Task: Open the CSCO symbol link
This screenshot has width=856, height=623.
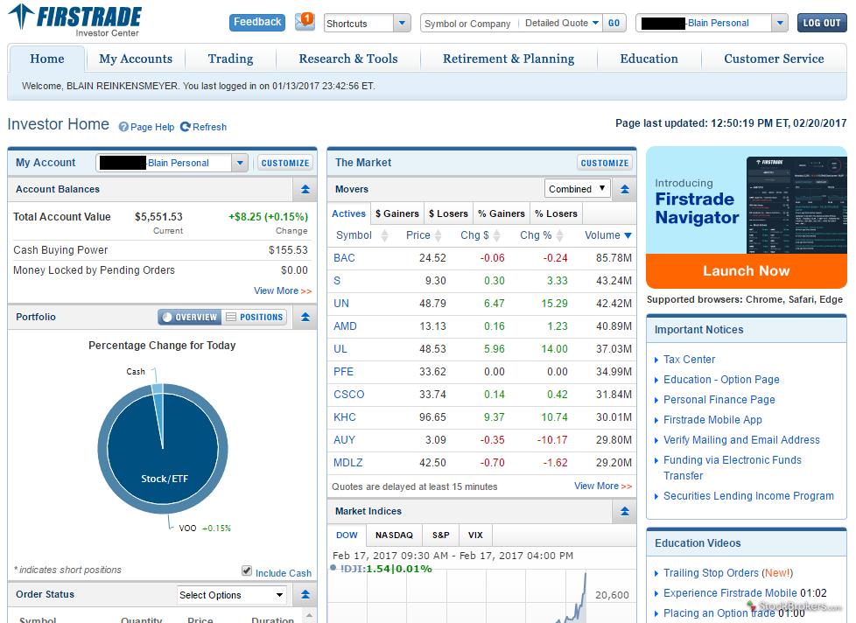Action: [x=349, y=395]
